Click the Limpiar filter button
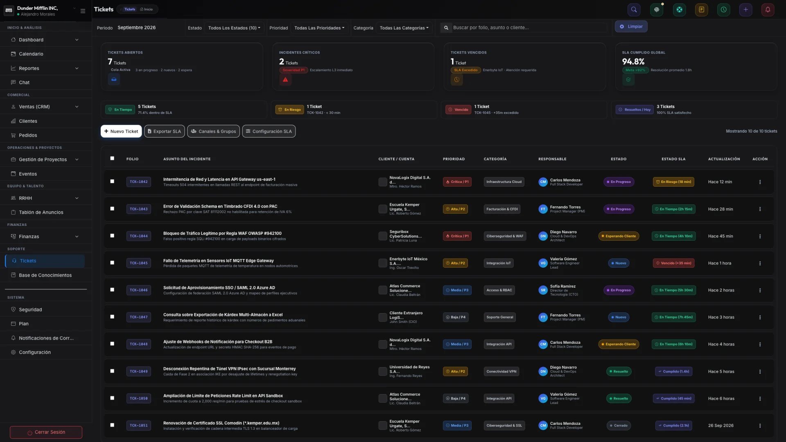 [x=631, y=27]
